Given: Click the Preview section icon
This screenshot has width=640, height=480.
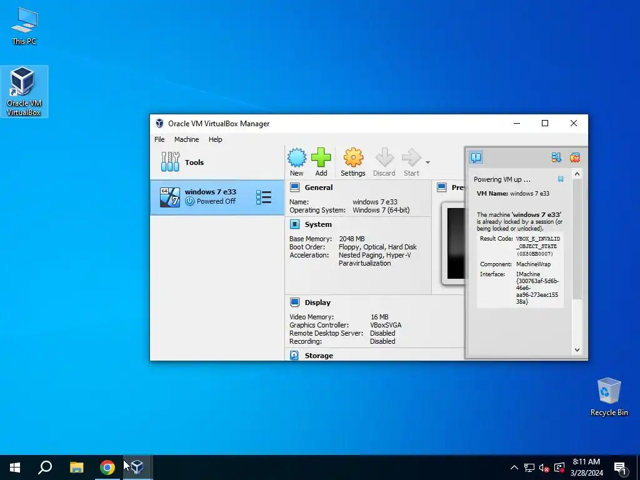Looking at the screenshot, I should [442, 187].
